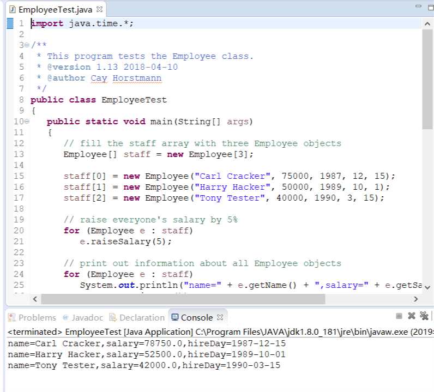Screen dimensions: 434x392
Task: Click "new Employee[3]" on line 13
Action: pos(207,154)
